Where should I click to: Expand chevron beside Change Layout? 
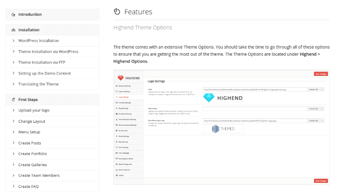14,121
